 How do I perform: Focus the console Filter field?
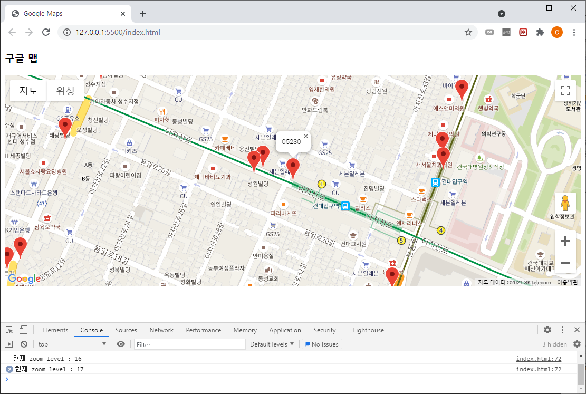189,344
